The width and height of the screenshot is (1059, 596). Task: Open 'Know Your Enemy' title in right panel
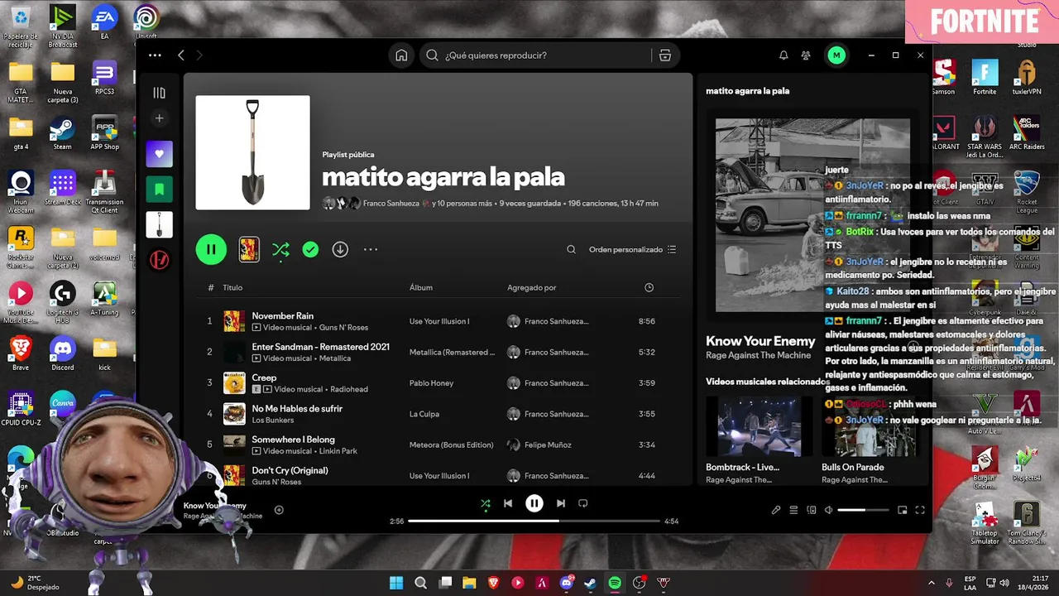(x=760, y=341)
